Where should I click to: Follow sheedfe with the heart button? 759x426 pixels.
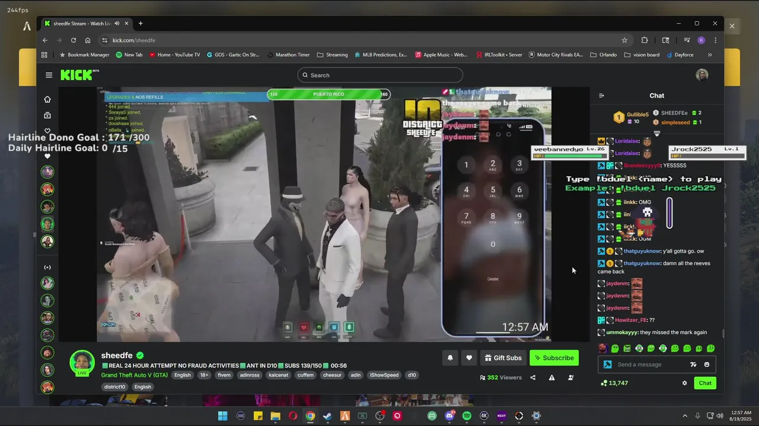469,358
